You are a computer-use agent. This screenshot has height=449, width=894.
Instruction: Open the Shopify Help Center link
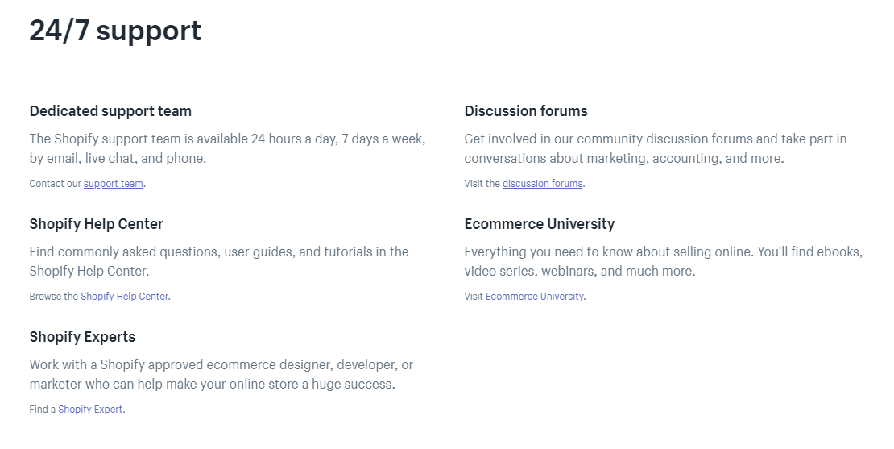coord(124,297)
